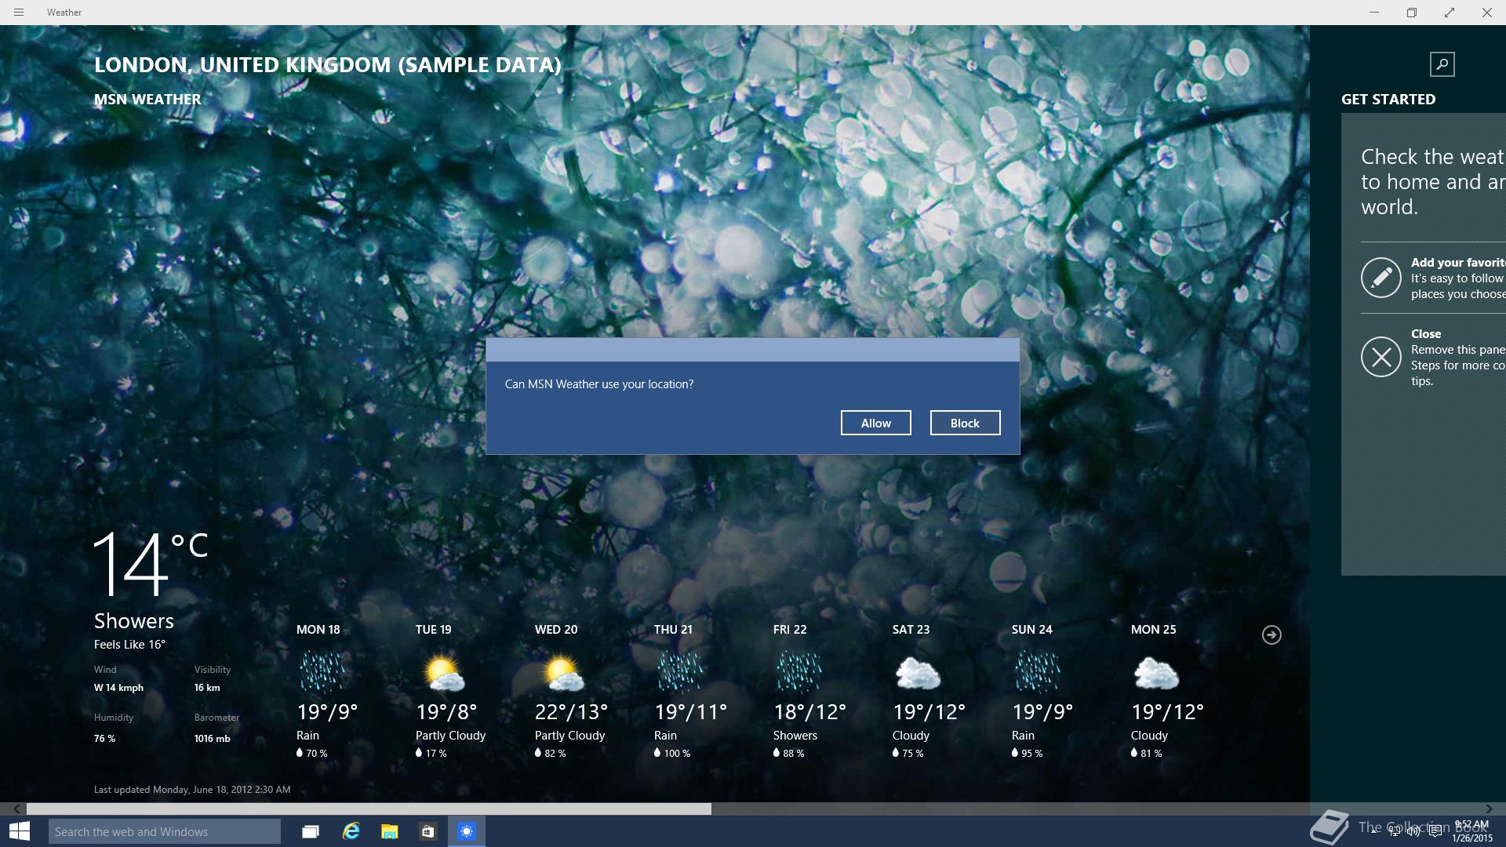1506x847 pixels.
Task: Click the 16 km visibility value
Action: click(207, 688)
